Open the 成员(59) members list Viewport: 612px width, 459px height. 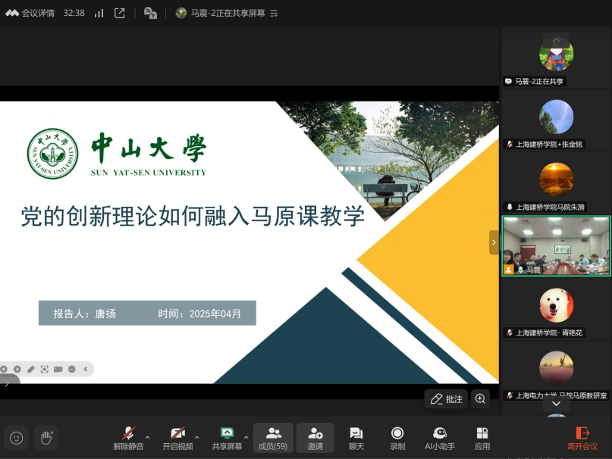pos(273,437)
